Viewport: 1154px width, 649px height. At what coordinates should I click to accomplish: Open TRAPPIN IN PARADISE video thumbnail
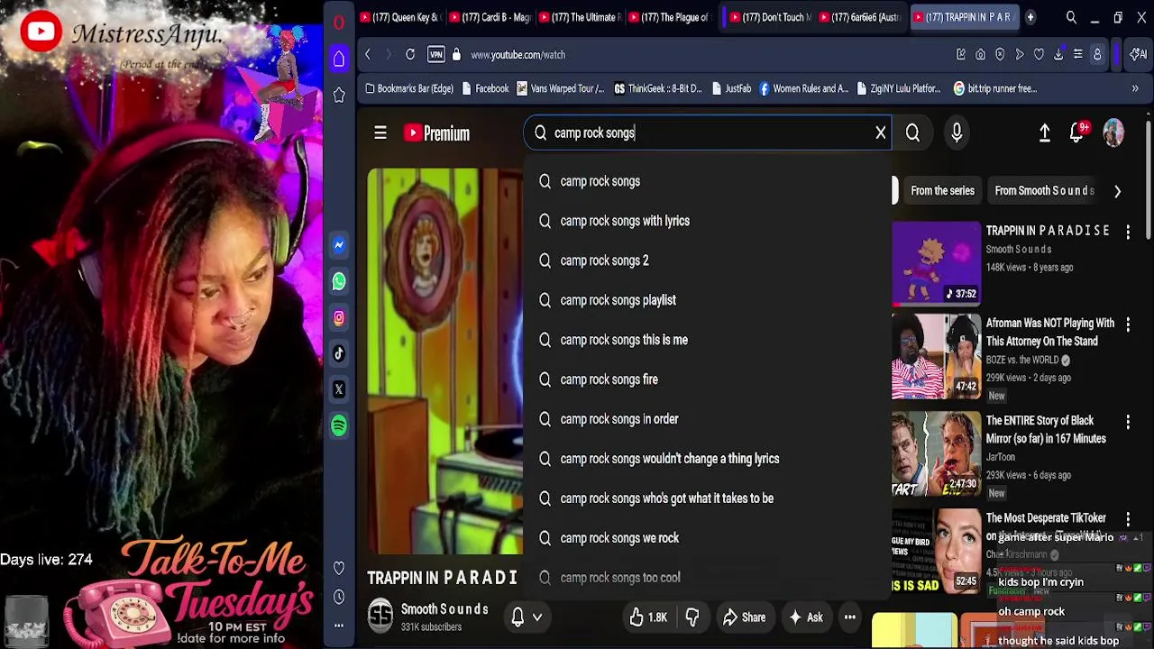[936, 263]
